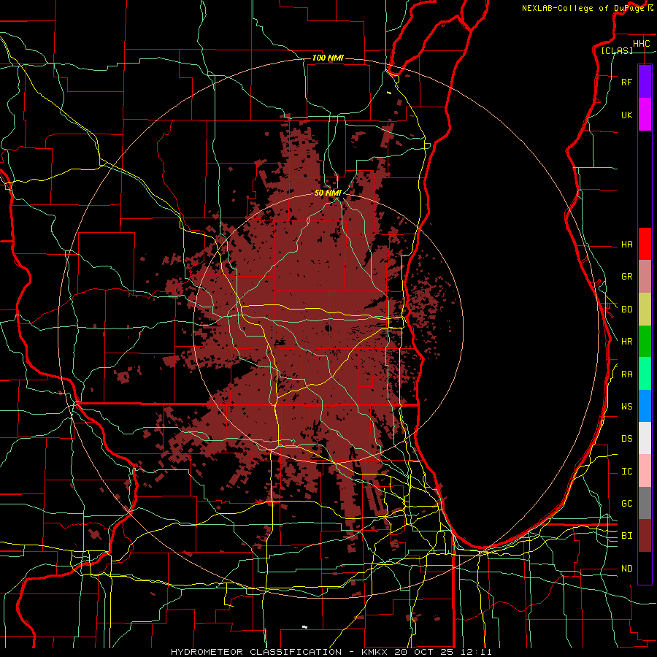Click the NEXLAB-College of DuPage watermark text

point(583,8)
